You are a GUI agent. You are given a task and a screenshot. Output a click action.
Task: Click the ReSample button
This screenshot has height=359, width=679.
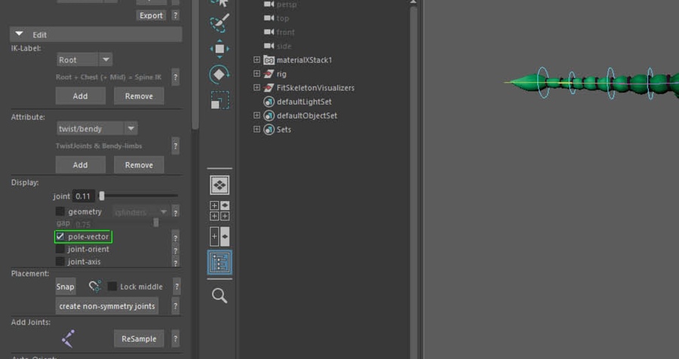[x=139, y=339]
